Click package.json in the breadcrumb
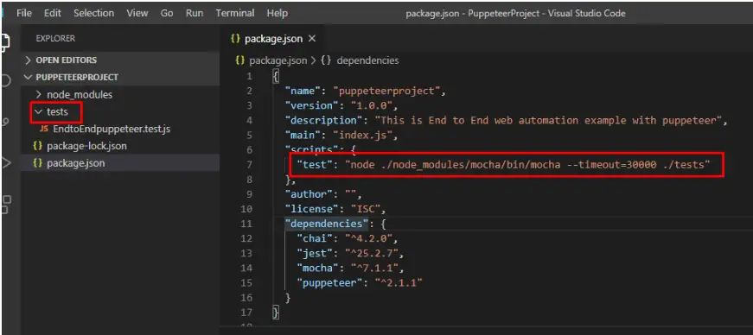The width and height of the screenshot is (753, 335). [x=278, y=60]
